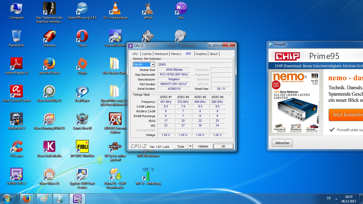Viewport: 363px width, 204px height.
Task: Open the AIDA64 Extreme Edition shortcut
Action: pyautogui.click(x=115, y=123)
